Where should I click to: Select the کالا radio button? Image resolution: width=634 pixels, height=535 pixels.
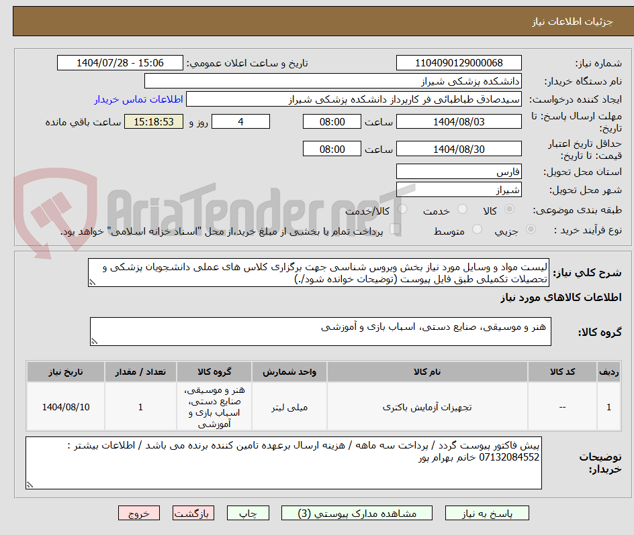click(509, 209)
